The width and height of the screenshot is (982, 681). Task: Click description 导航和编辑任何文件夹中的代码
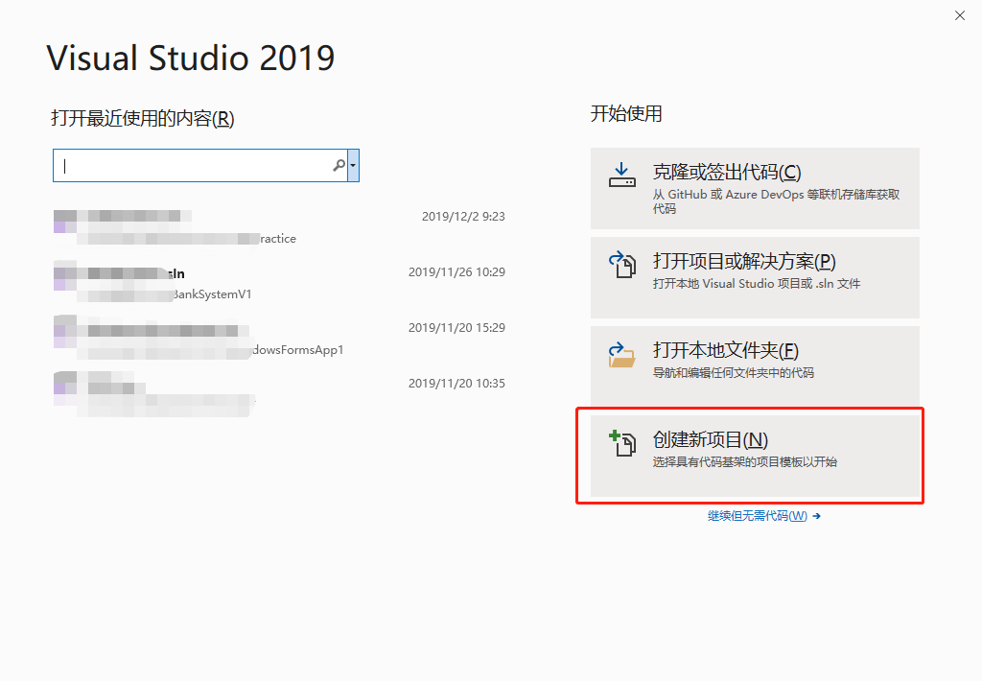(734, 373)
